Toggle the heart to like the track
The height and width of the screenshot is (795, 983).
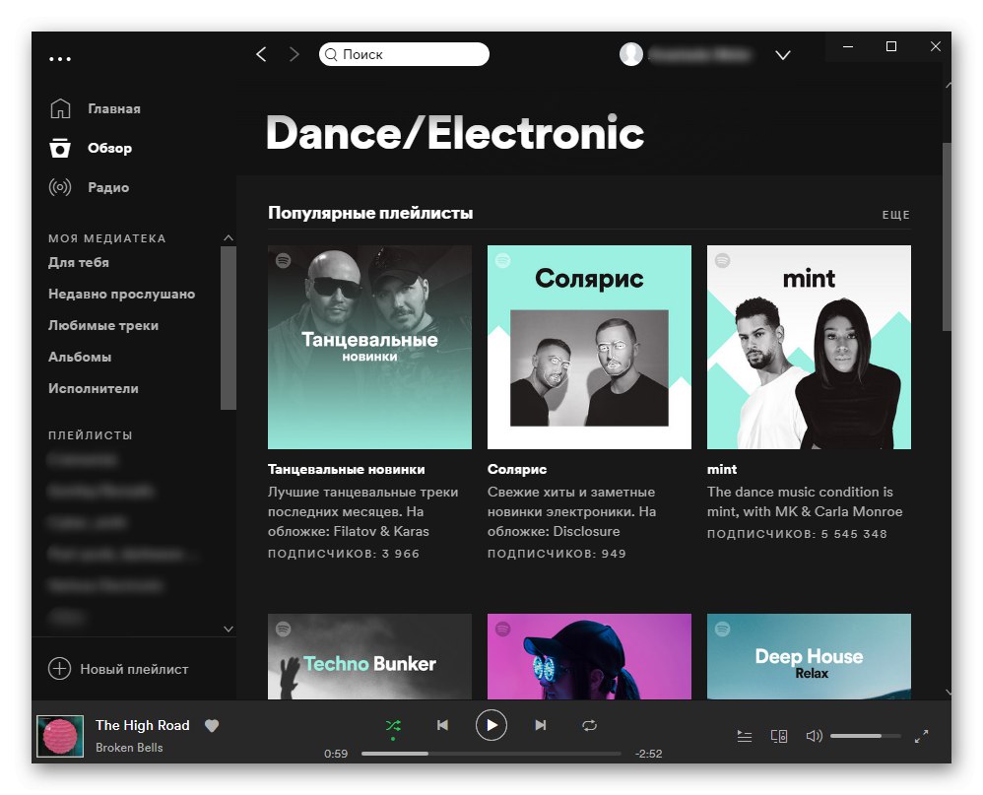click(x=212, y=725)
